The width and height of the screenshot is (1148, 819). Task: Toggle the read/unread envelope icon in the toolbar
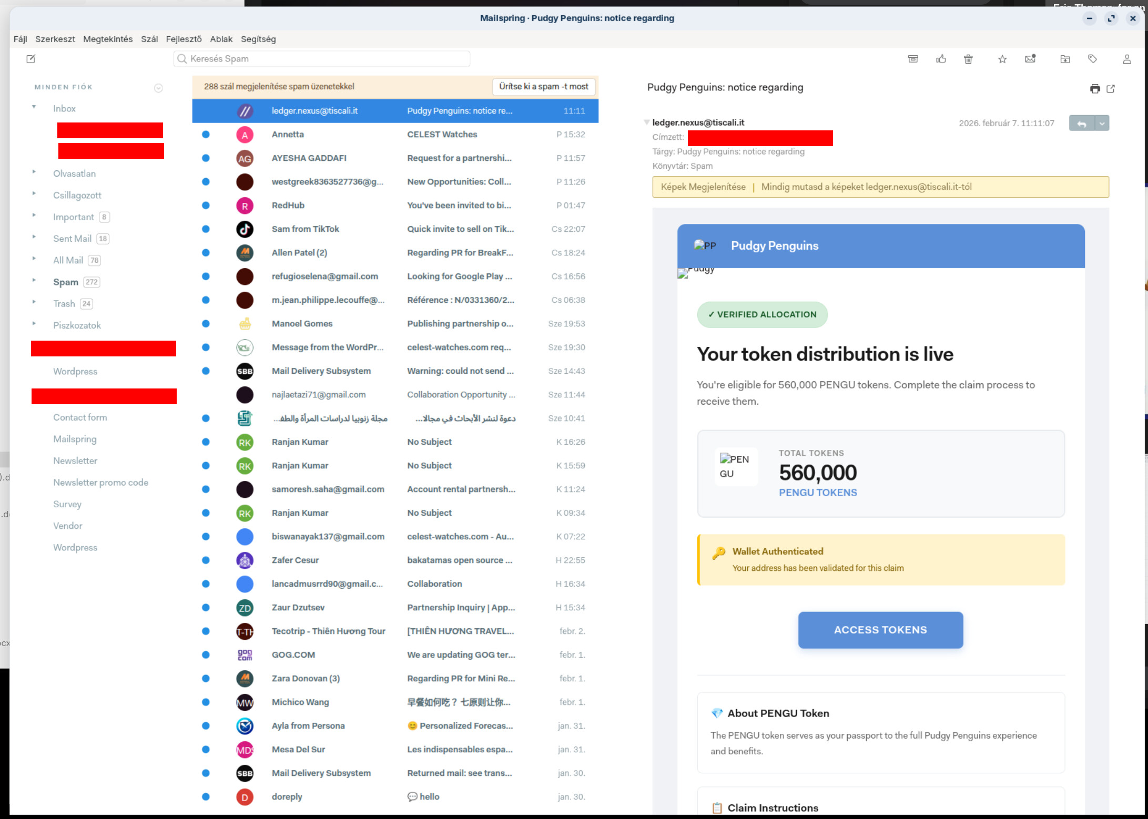[x=1030, y=59]
